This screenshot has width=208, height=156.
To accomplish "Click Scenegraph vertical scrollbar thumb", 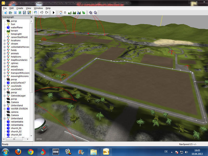I will 31,58.
